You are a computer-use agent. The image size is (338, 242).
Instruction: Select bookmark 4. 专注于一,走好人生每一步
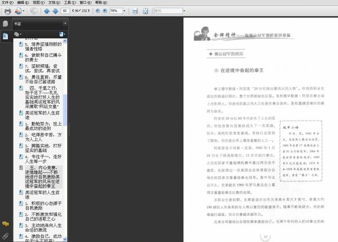tap(43, 159)
